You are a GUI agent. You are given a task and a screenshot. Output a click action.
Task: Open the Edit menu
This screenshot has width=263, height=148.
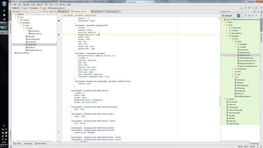(15, 5)
